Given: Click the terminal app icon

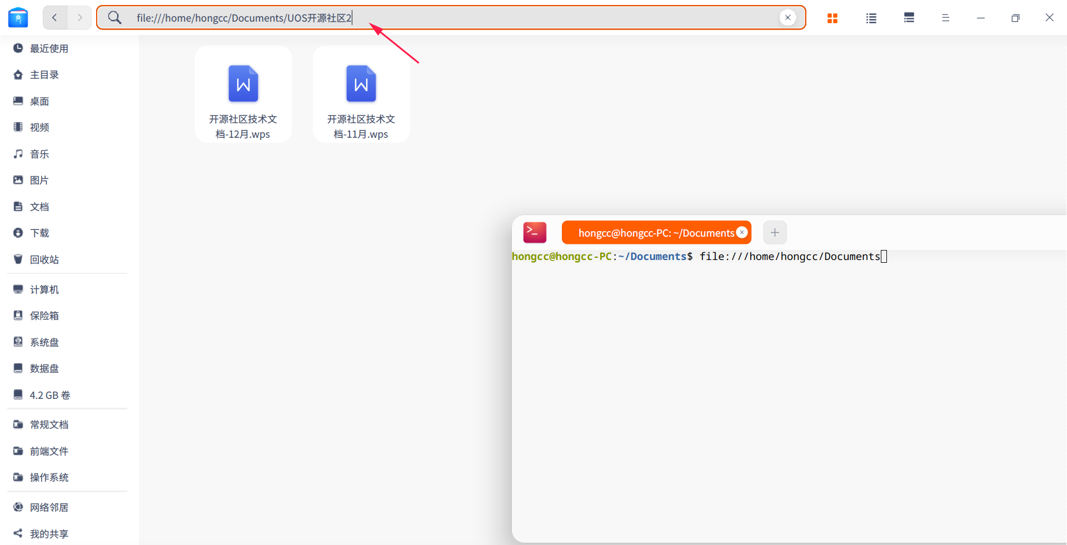Looking at the screenshot, I should point(535,232).
